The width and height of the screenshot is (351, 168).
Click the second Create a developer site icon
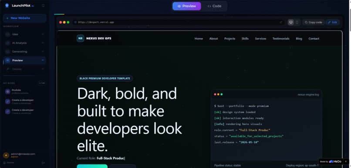coord(7,111)
